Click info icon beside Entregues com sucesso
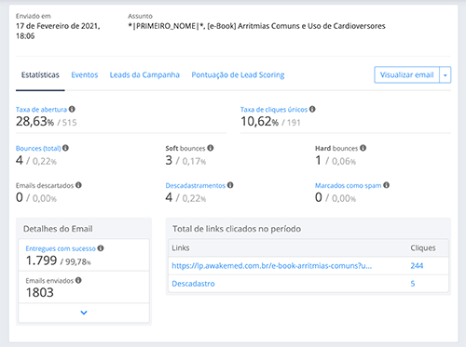Viewport: 466px width, 347px height. click(101, 248)
